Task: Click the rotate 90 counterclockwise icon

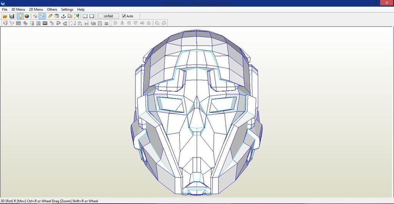Action: pyautogui.click(x=157, y=23)
